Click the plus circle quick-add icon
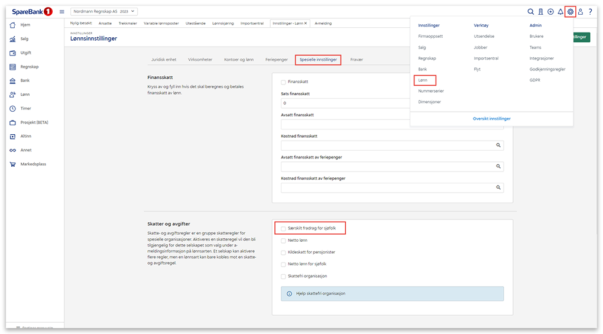 550,11
